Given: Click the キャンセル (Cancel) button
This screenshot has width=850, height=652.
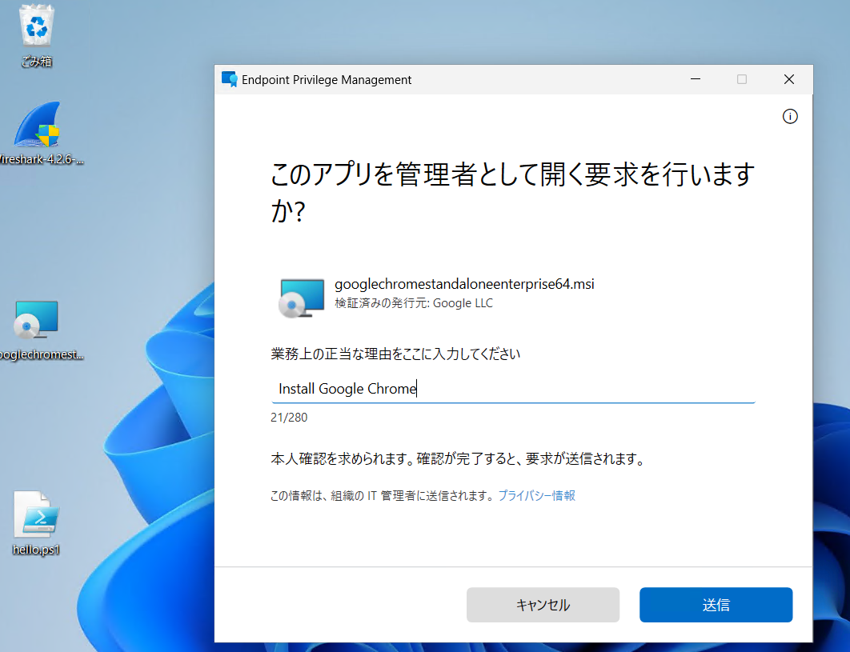Looking at the screenshot, I should coord(543,605).
